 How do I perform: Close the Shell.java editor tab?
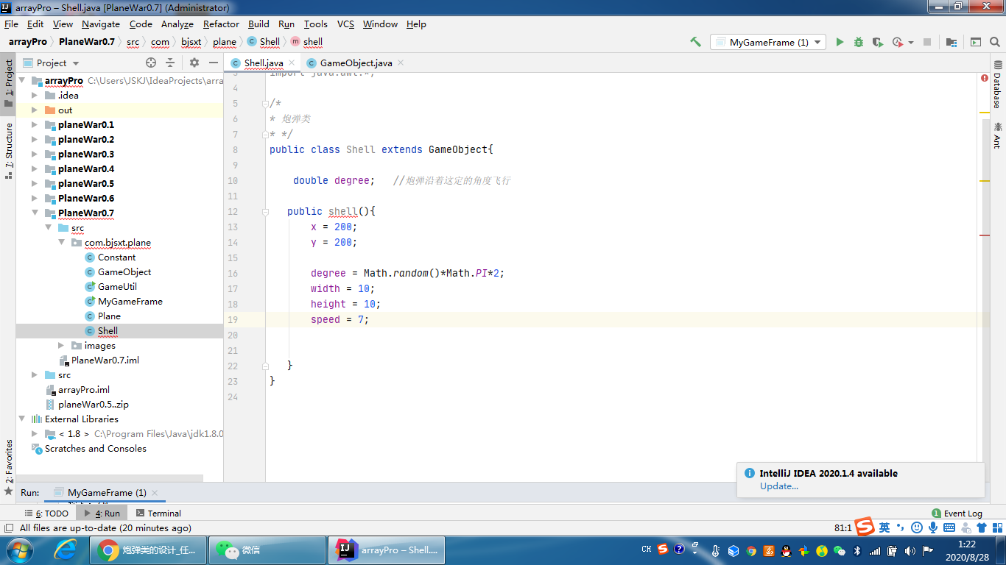click(x=292, y=63)
